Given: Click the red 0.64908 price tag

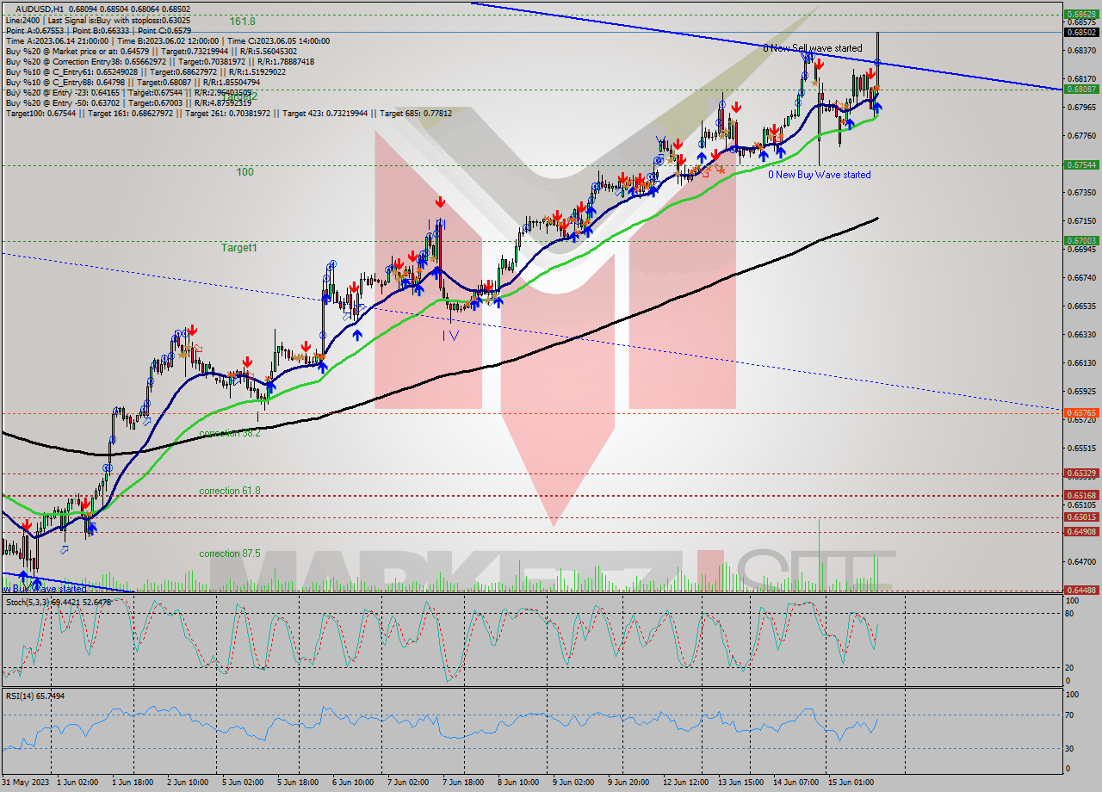Looking at the screenshot, I should coord(1081,531).
